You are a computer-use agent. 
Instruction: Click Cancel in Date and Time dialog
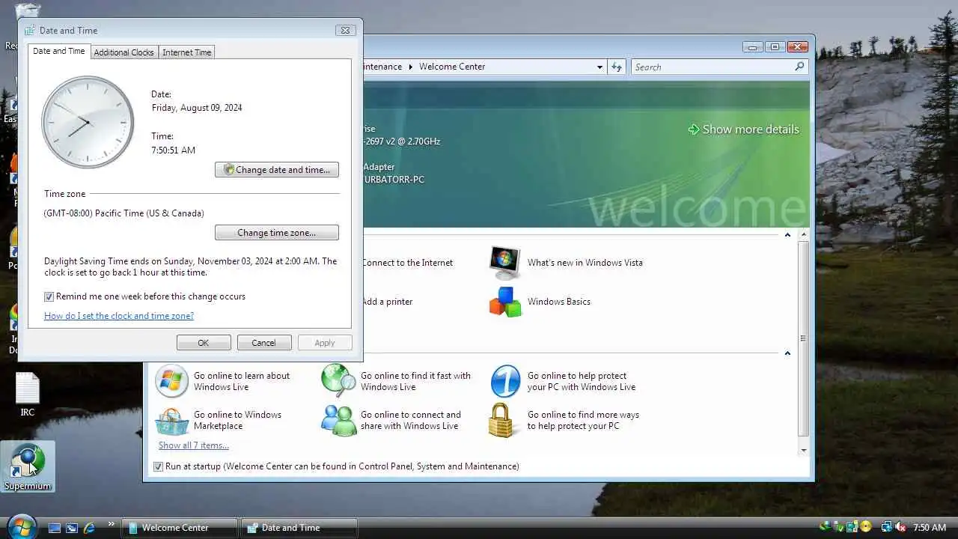click(263, 343)
